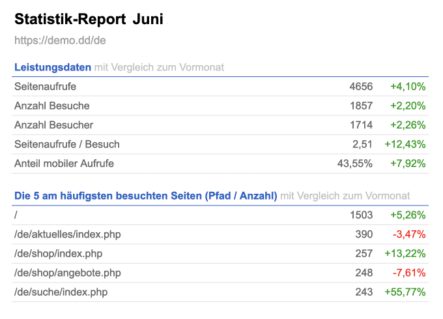Open the /de/shop/angebote.php path

pyautogui.click(x=67, y=273)
